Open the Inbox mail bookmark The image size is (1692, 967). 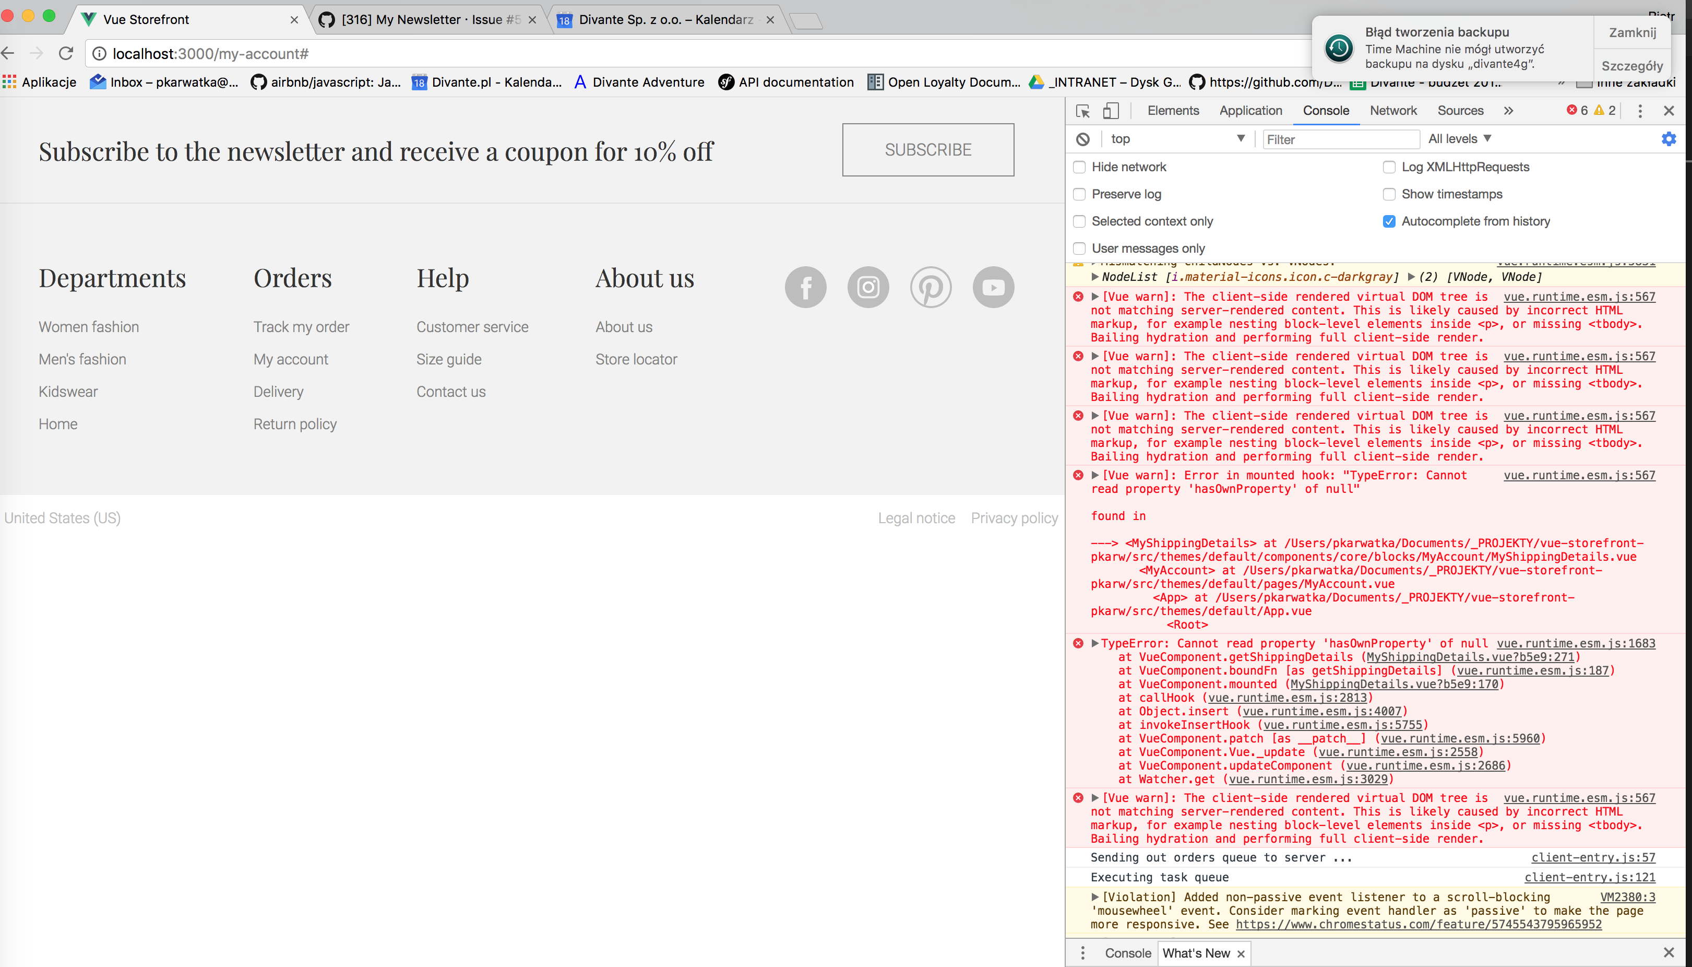point(164,81)
